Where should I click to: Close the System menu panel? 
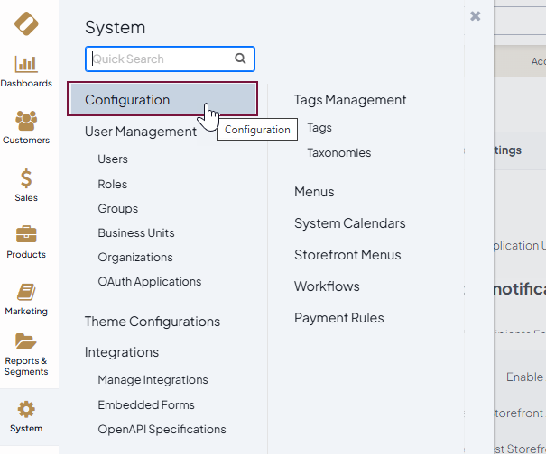[x=476, y=16]
